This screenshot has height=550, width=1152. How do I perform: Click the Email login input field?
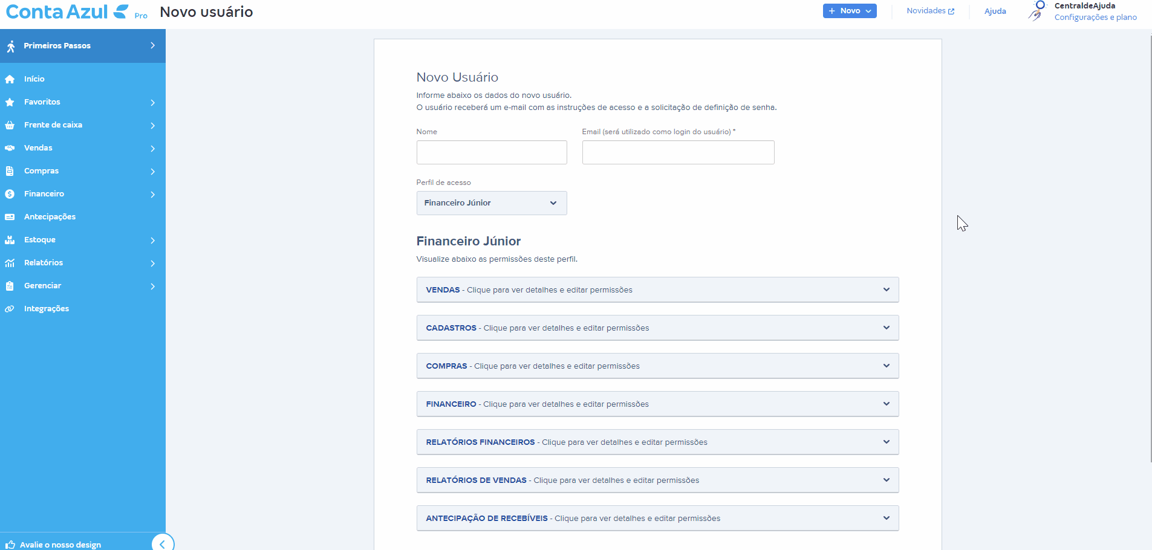pyautogui.click(x=678, y=152)
